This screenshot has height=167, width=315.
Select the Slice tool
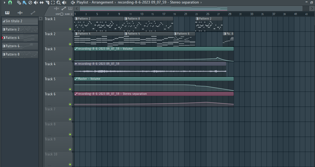[47, 3]
